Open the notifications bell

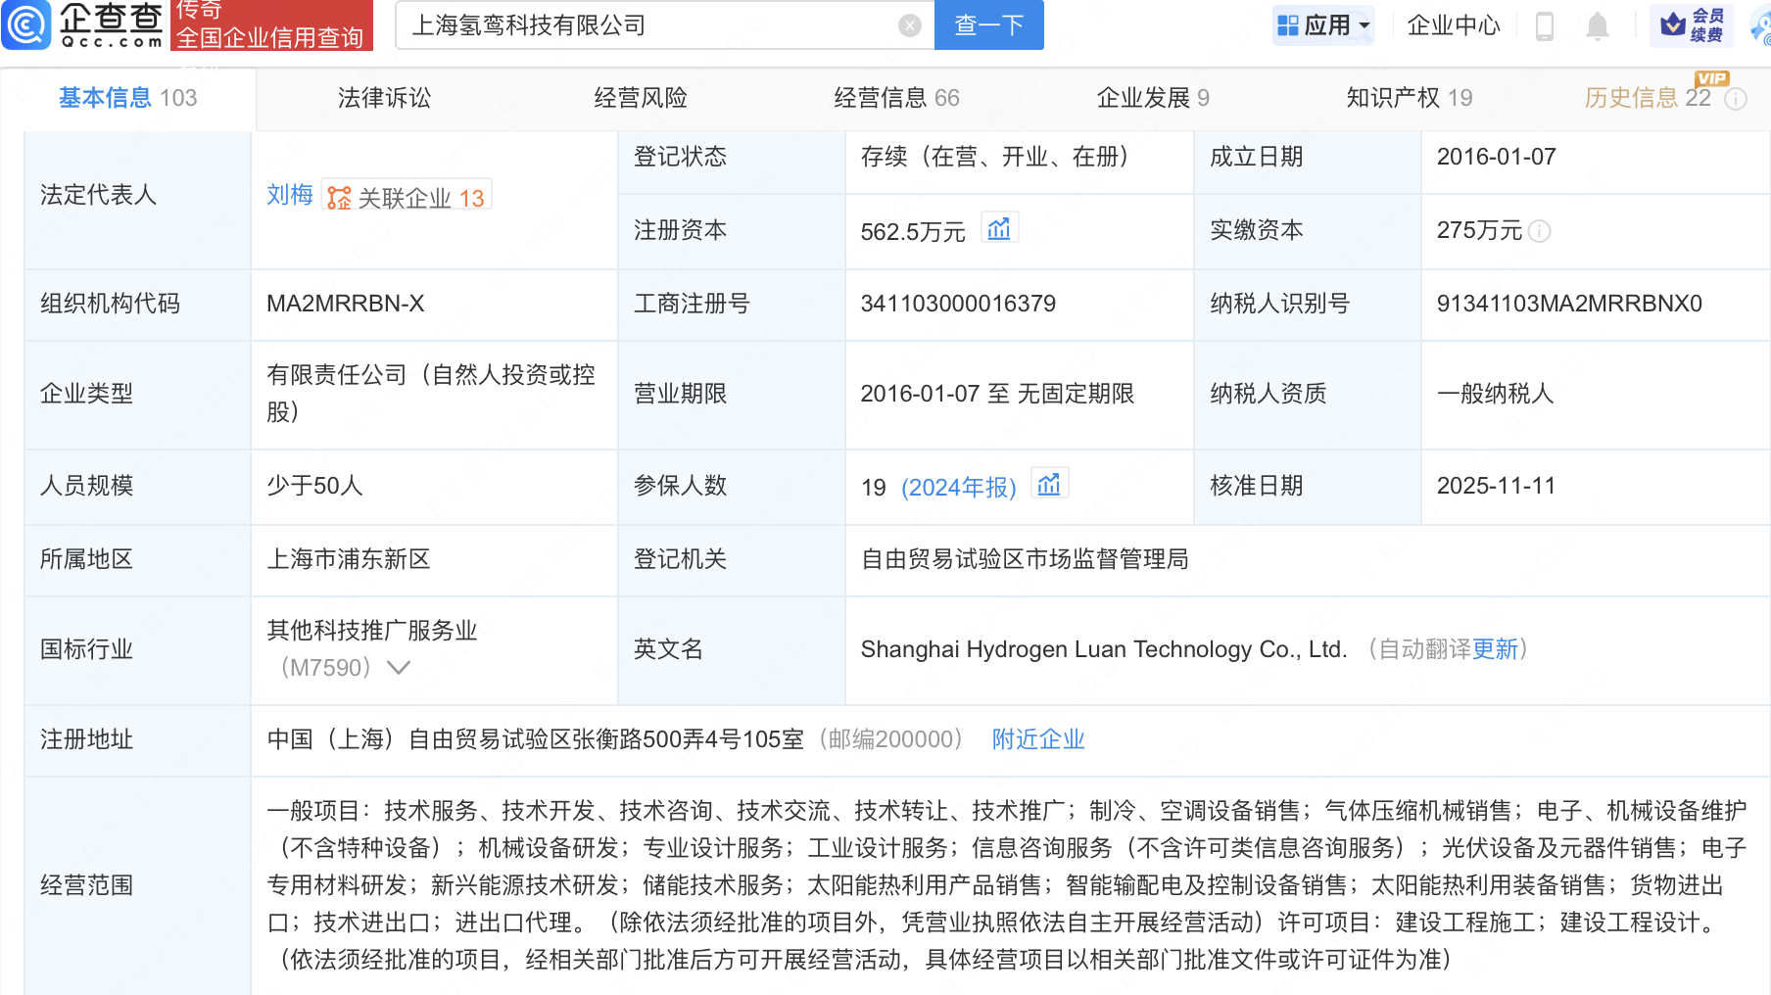click(1597, 25)
